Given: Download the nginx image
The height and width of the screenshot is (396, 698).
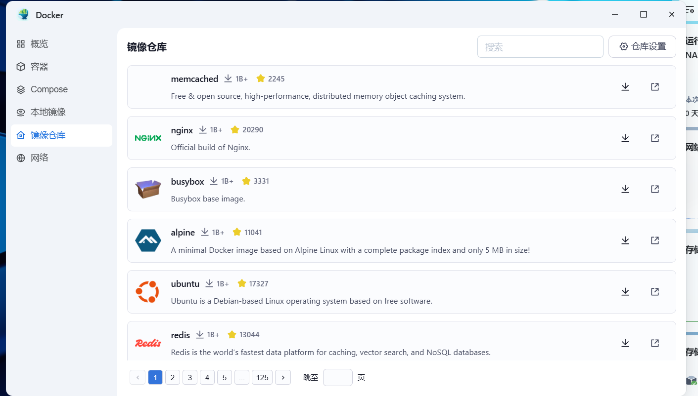Looking at the screenshot, I should [625, 138].
